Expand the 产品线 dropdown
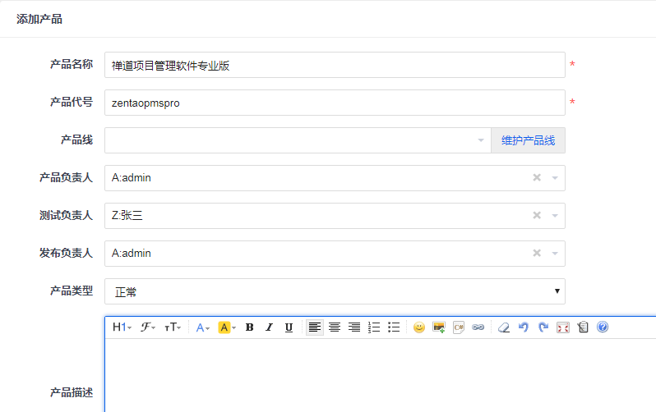The height and width of the screenshot is (412, 656). coord(298,140)
